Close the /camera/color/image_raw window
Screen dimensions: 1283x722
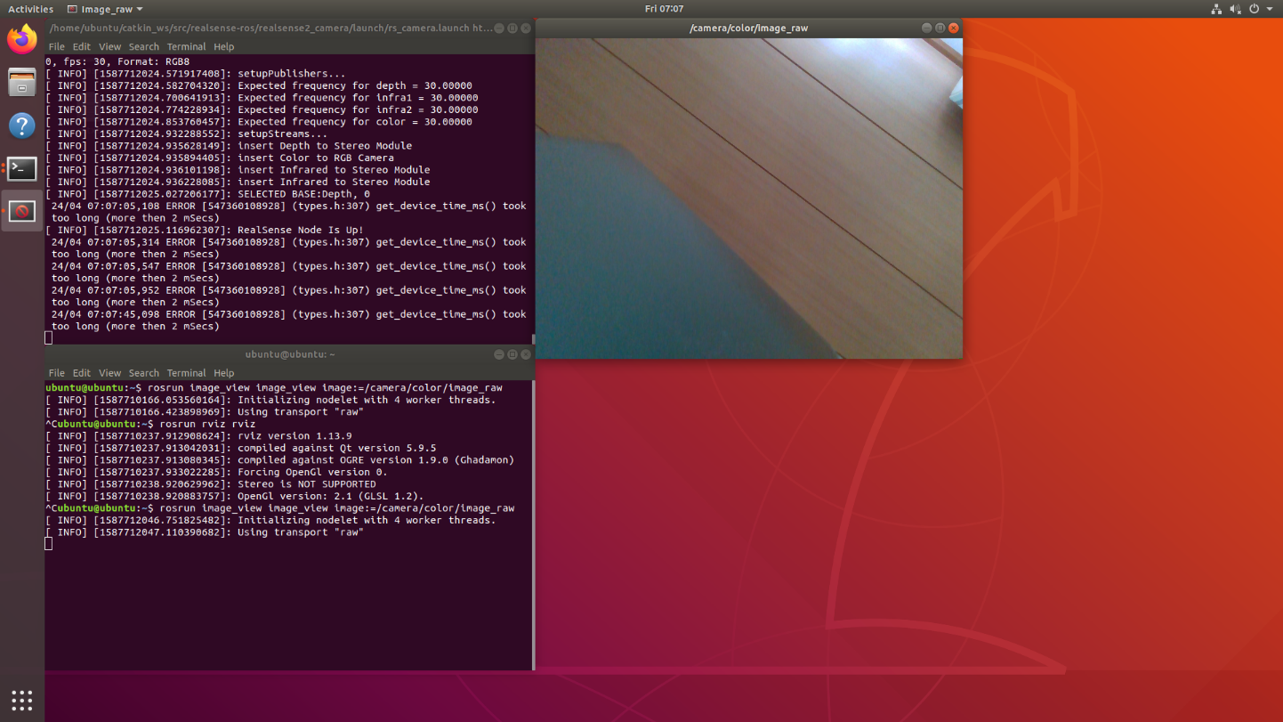click(x=953, y=28)
